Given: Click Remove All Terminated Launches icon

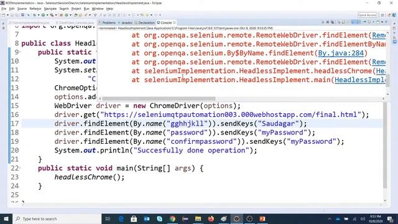Looking at the screenshot, I should (332, 22).
